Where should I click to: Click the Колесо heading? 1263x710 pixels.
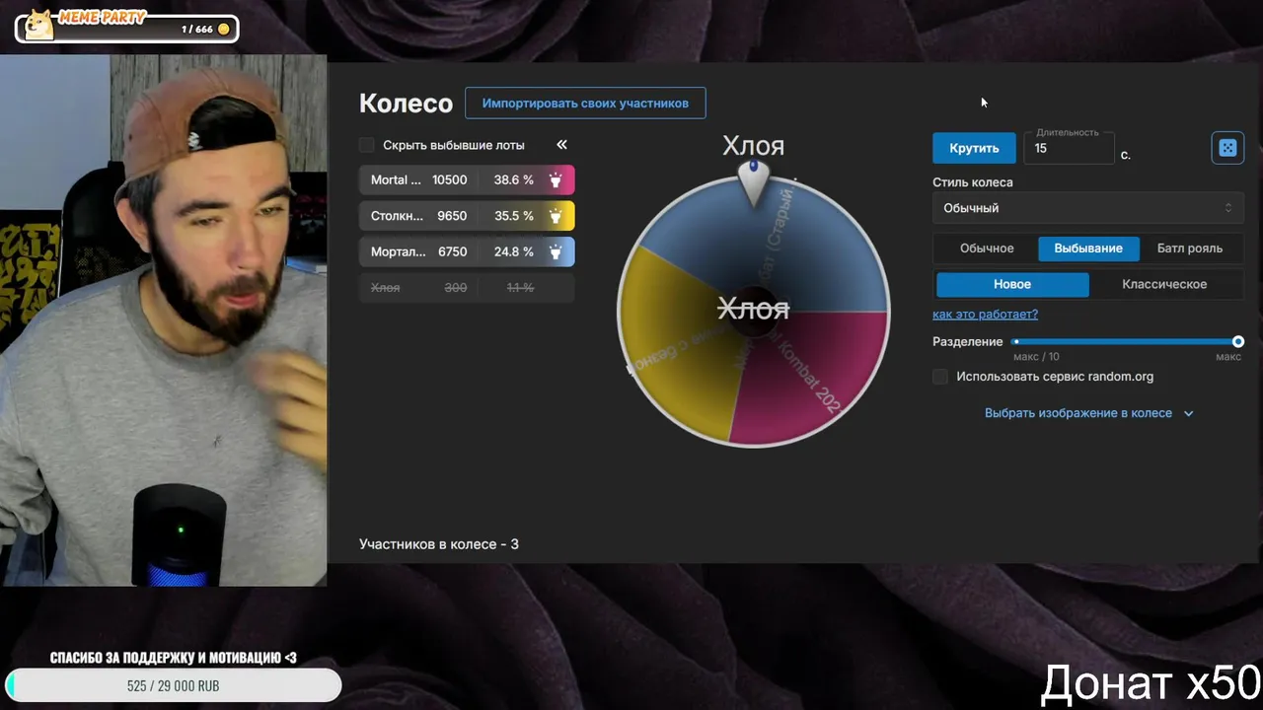tap(406, 104)
